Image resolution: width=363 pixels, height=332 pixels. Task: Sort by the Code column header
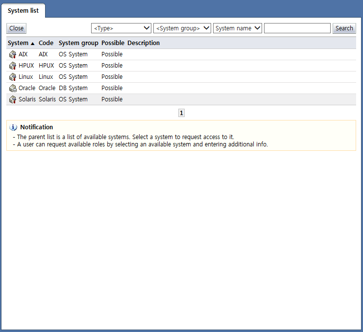point(46,43)
